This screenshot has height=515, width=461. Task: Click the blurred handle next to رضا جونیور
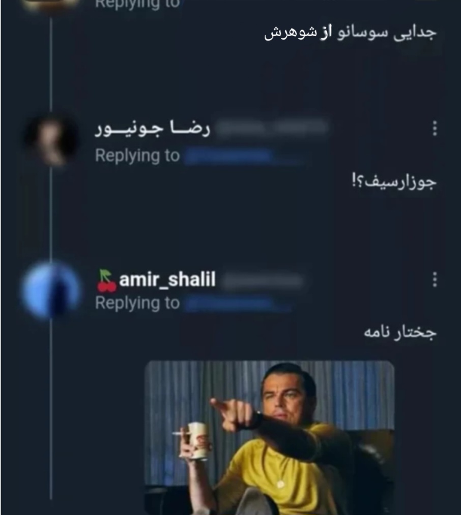[x=272, y=127]
